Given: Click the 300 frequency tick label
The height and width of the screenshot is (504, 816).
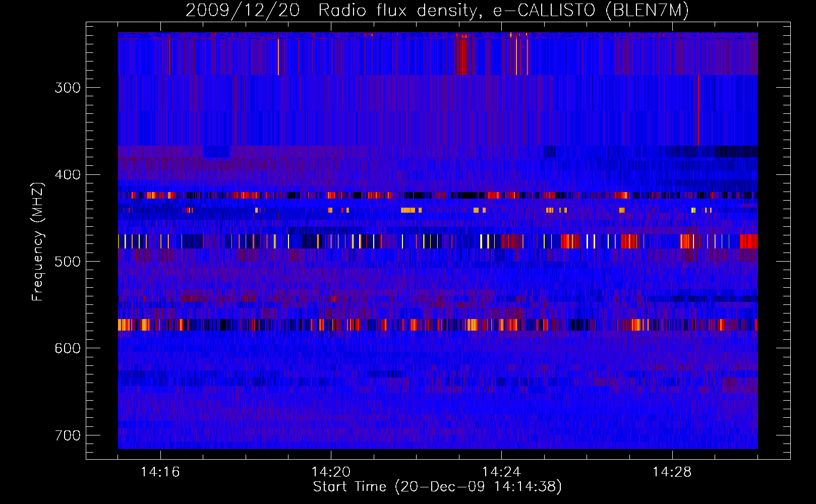Looking at the screenshot, I should (x=68, y=88).
